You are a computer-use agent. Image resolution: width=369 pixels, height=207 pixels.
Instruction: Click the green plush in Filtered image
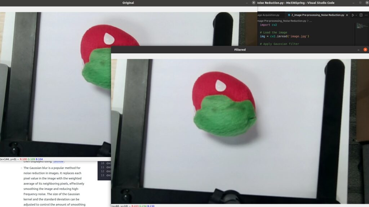tap(225, 116)
